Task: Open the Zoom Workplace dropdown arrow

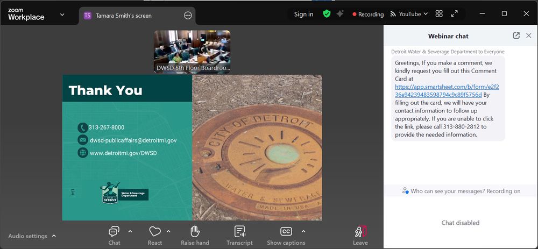Action: click(x=62, y=15)
